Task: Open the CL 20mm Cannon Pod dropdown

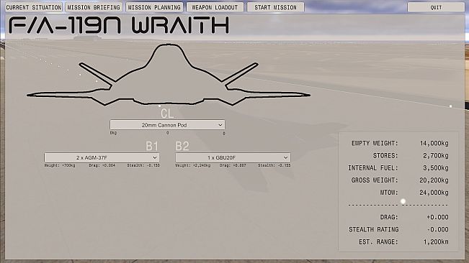Action: click(167, 125)
